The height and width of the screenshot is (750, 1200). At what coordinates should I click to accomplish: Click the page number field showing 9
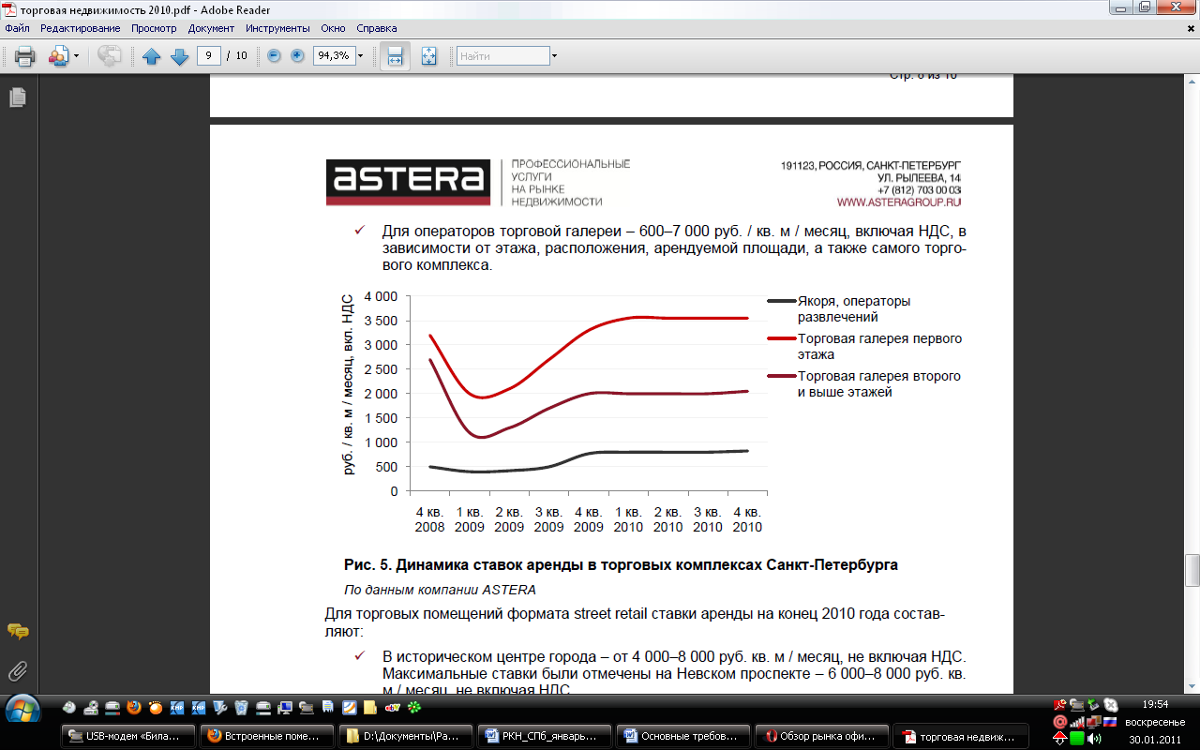pyautogui.click(x=209, y=55)
